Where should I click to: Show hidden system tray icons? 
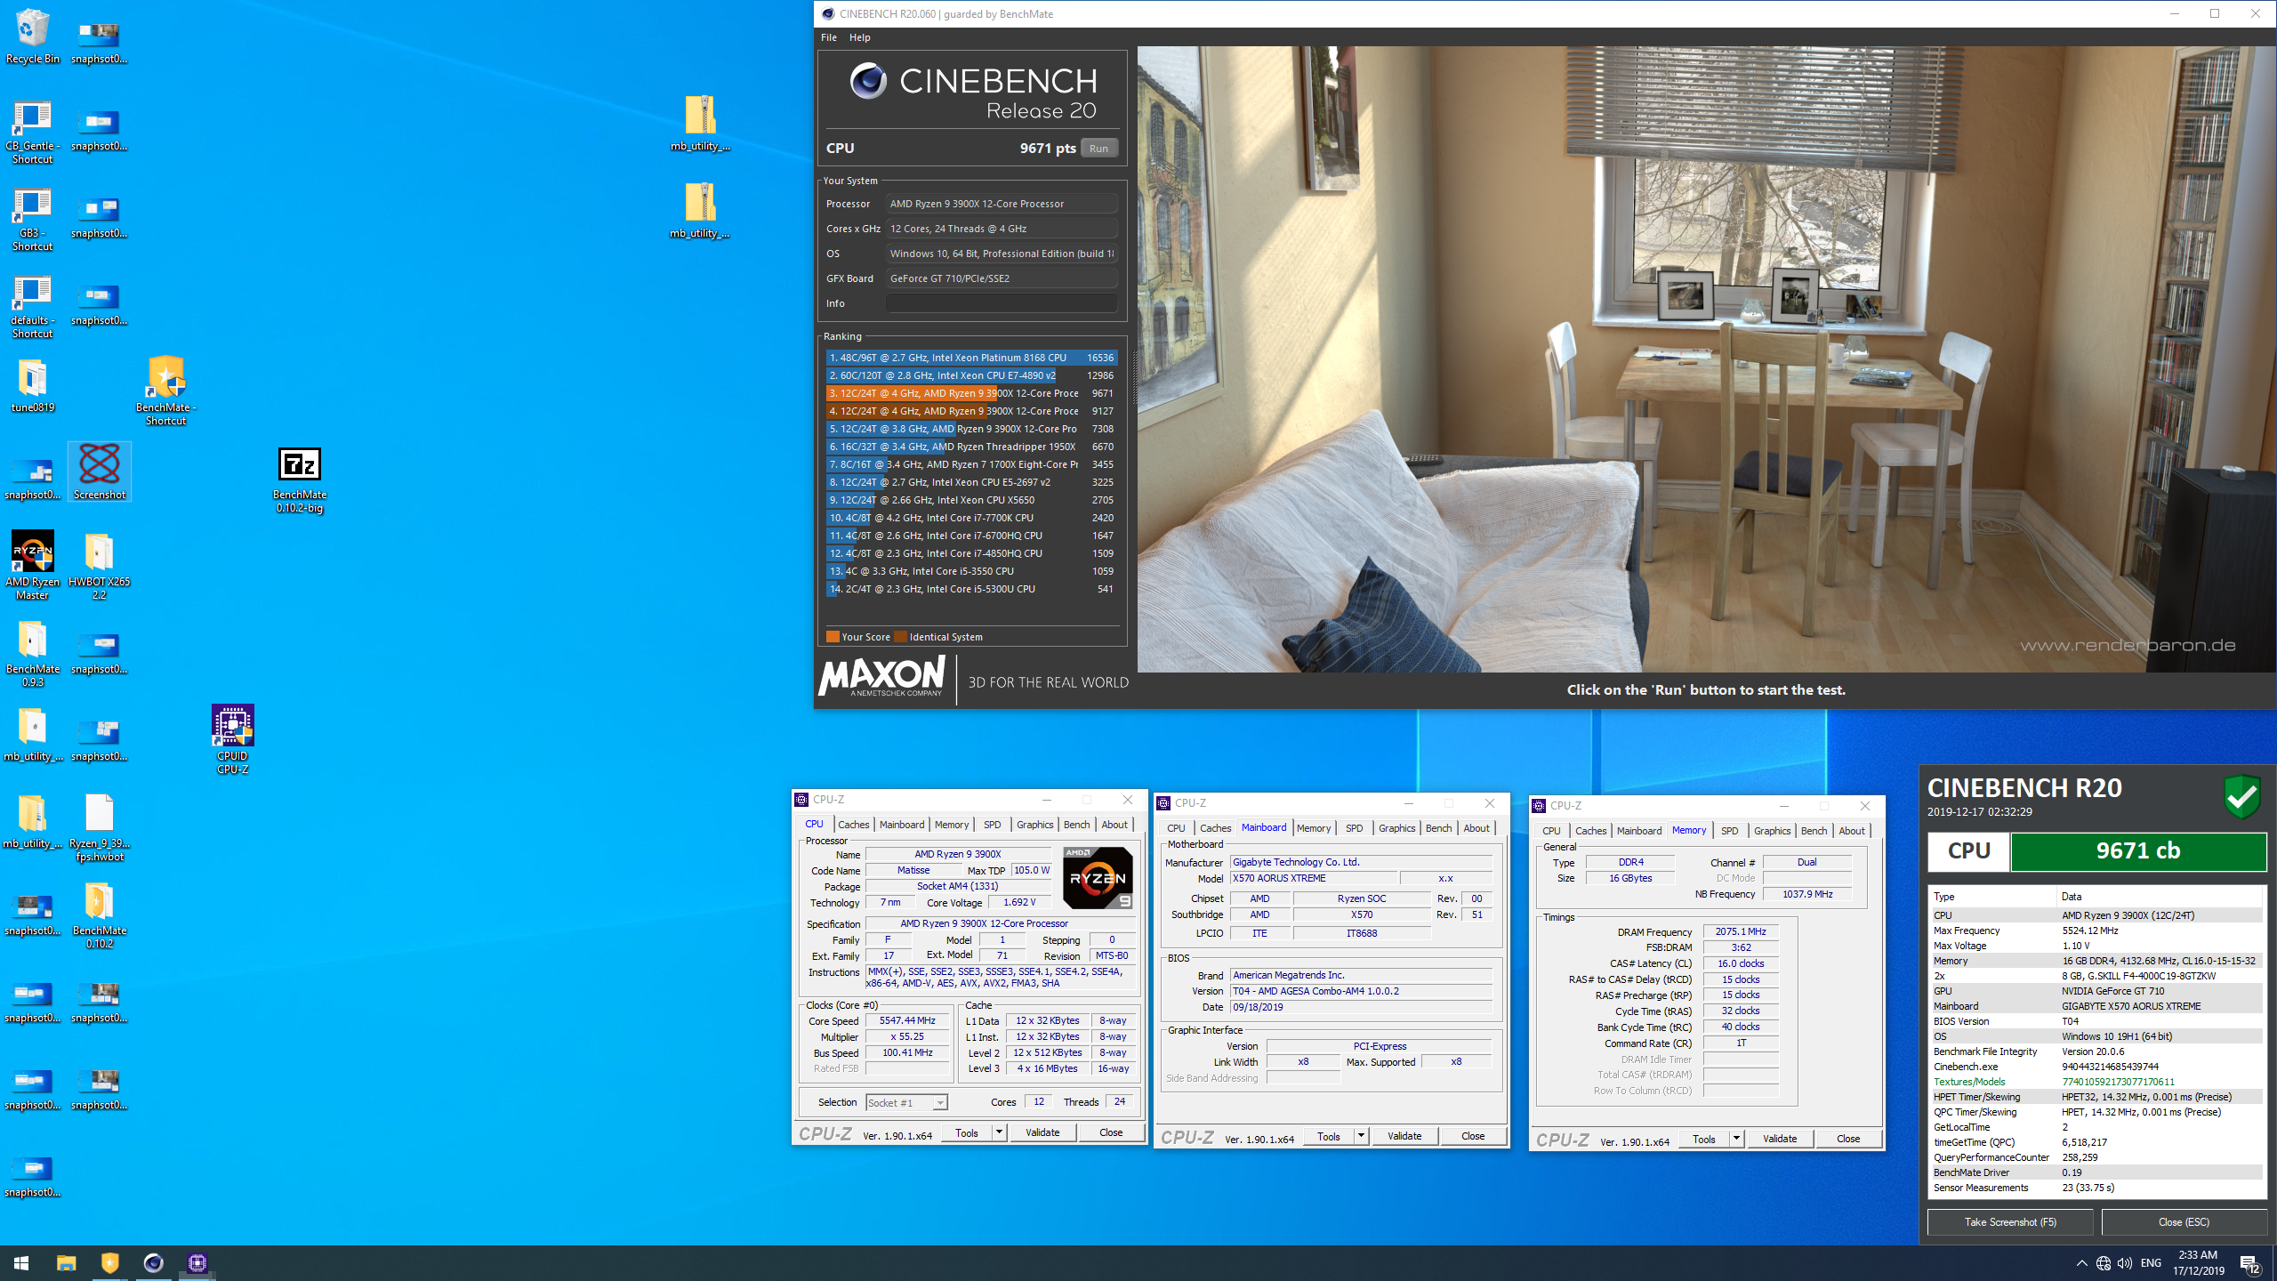(x=2081, y=1263)
